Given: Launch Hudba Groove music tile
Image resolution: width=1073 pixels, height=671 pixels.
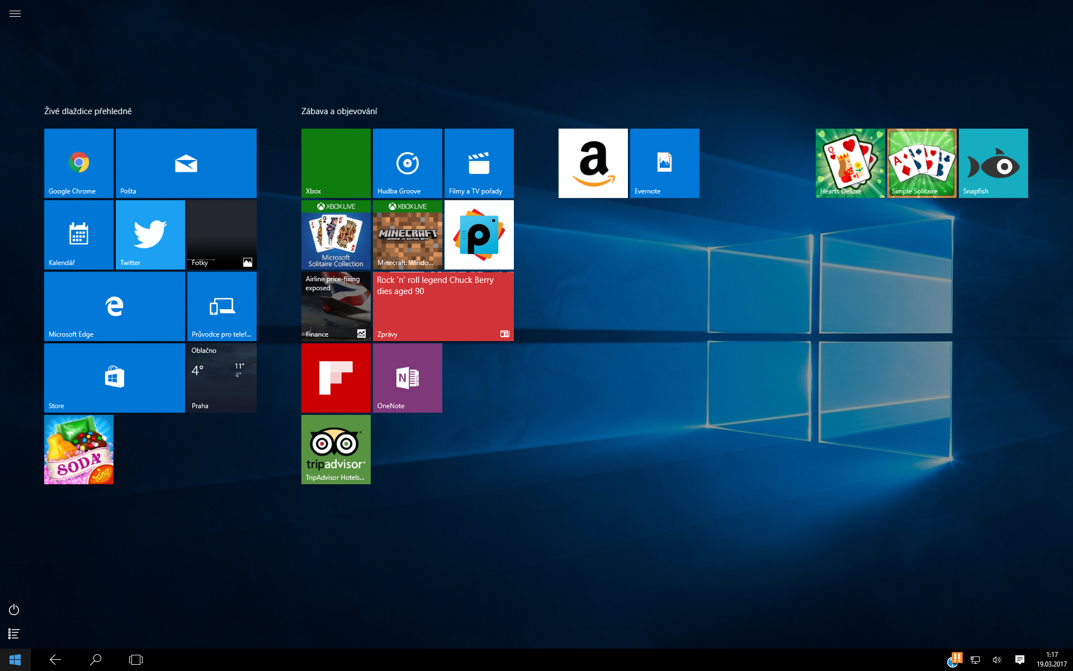Looking at the screenshot, I should (408, 163).
